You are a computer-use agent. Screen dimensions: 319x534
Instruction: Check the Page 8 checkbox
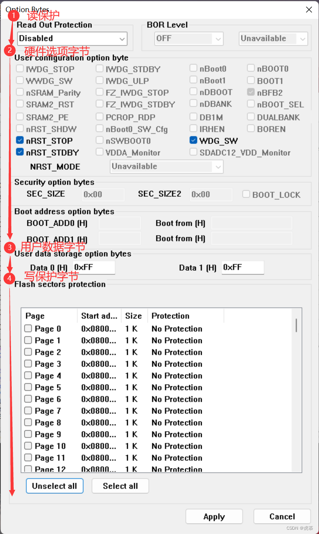coord(28,423)
